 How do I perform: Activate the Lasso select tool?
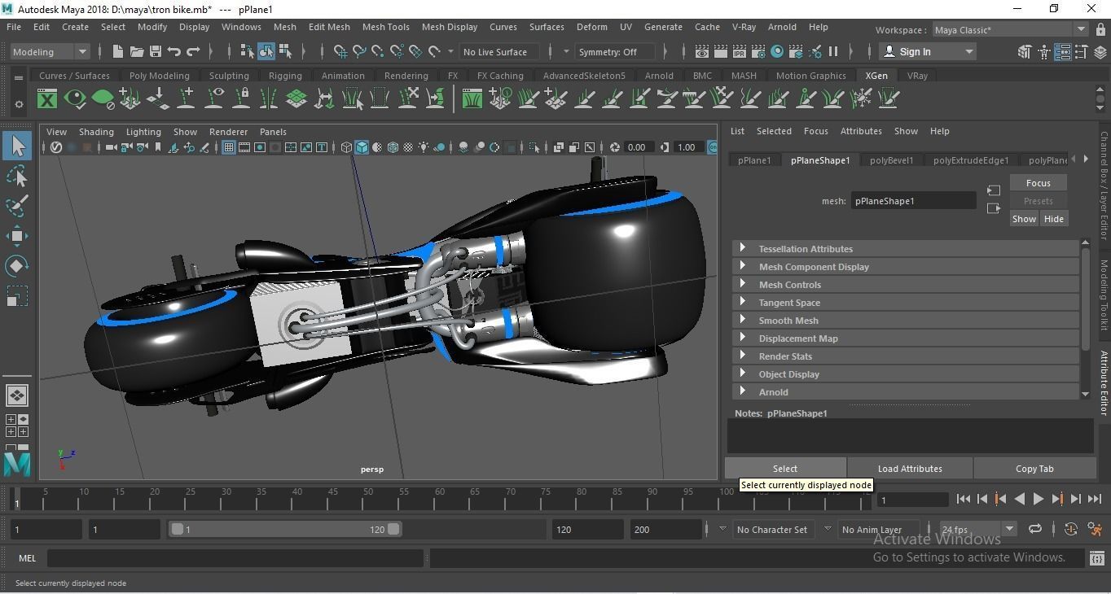tap(17, 177)
